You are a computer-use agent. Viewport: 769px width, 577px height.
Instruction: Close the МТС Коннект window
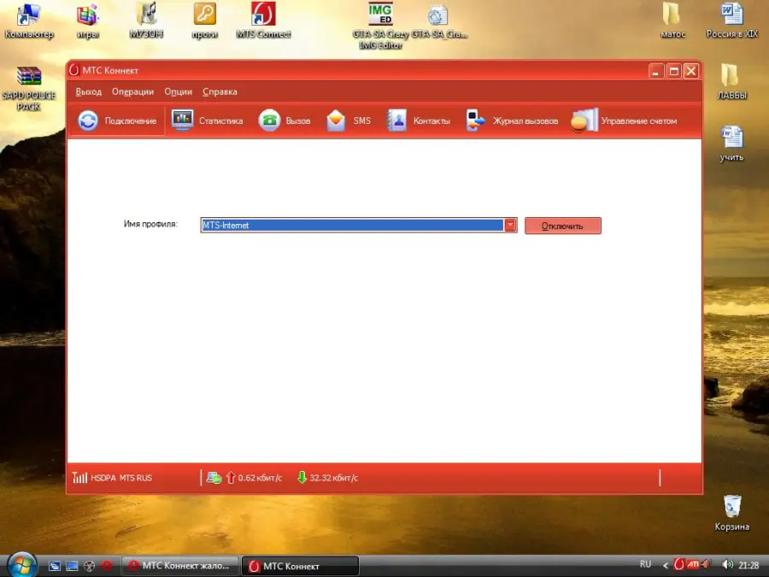[x=691, y=71]
